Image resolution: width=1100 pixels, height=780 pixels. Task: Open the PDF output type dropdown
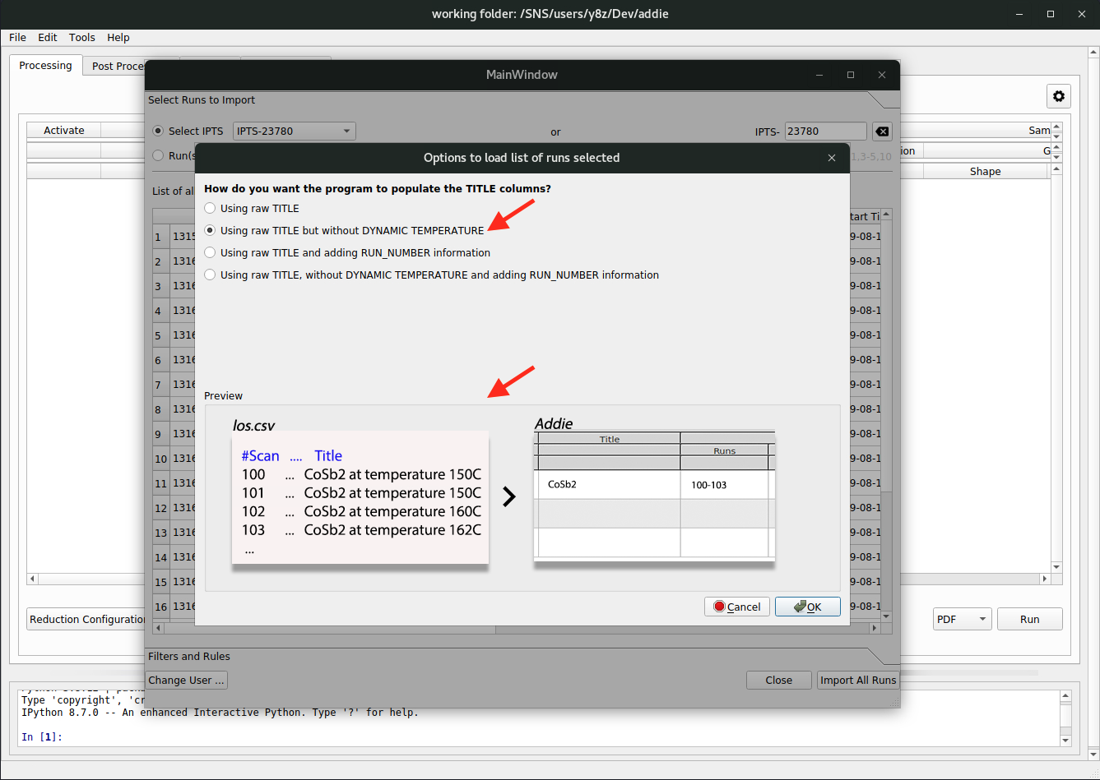click(962, 620)
